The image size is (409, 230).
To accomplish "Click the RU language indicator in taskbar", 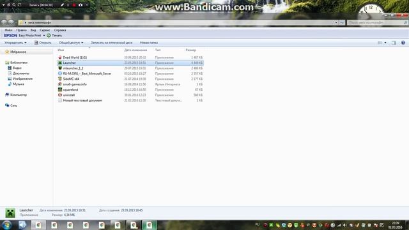I will pos(258,224).
